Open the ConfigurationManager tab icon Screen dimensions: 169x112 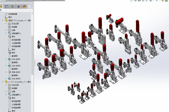tap(12, 7)
